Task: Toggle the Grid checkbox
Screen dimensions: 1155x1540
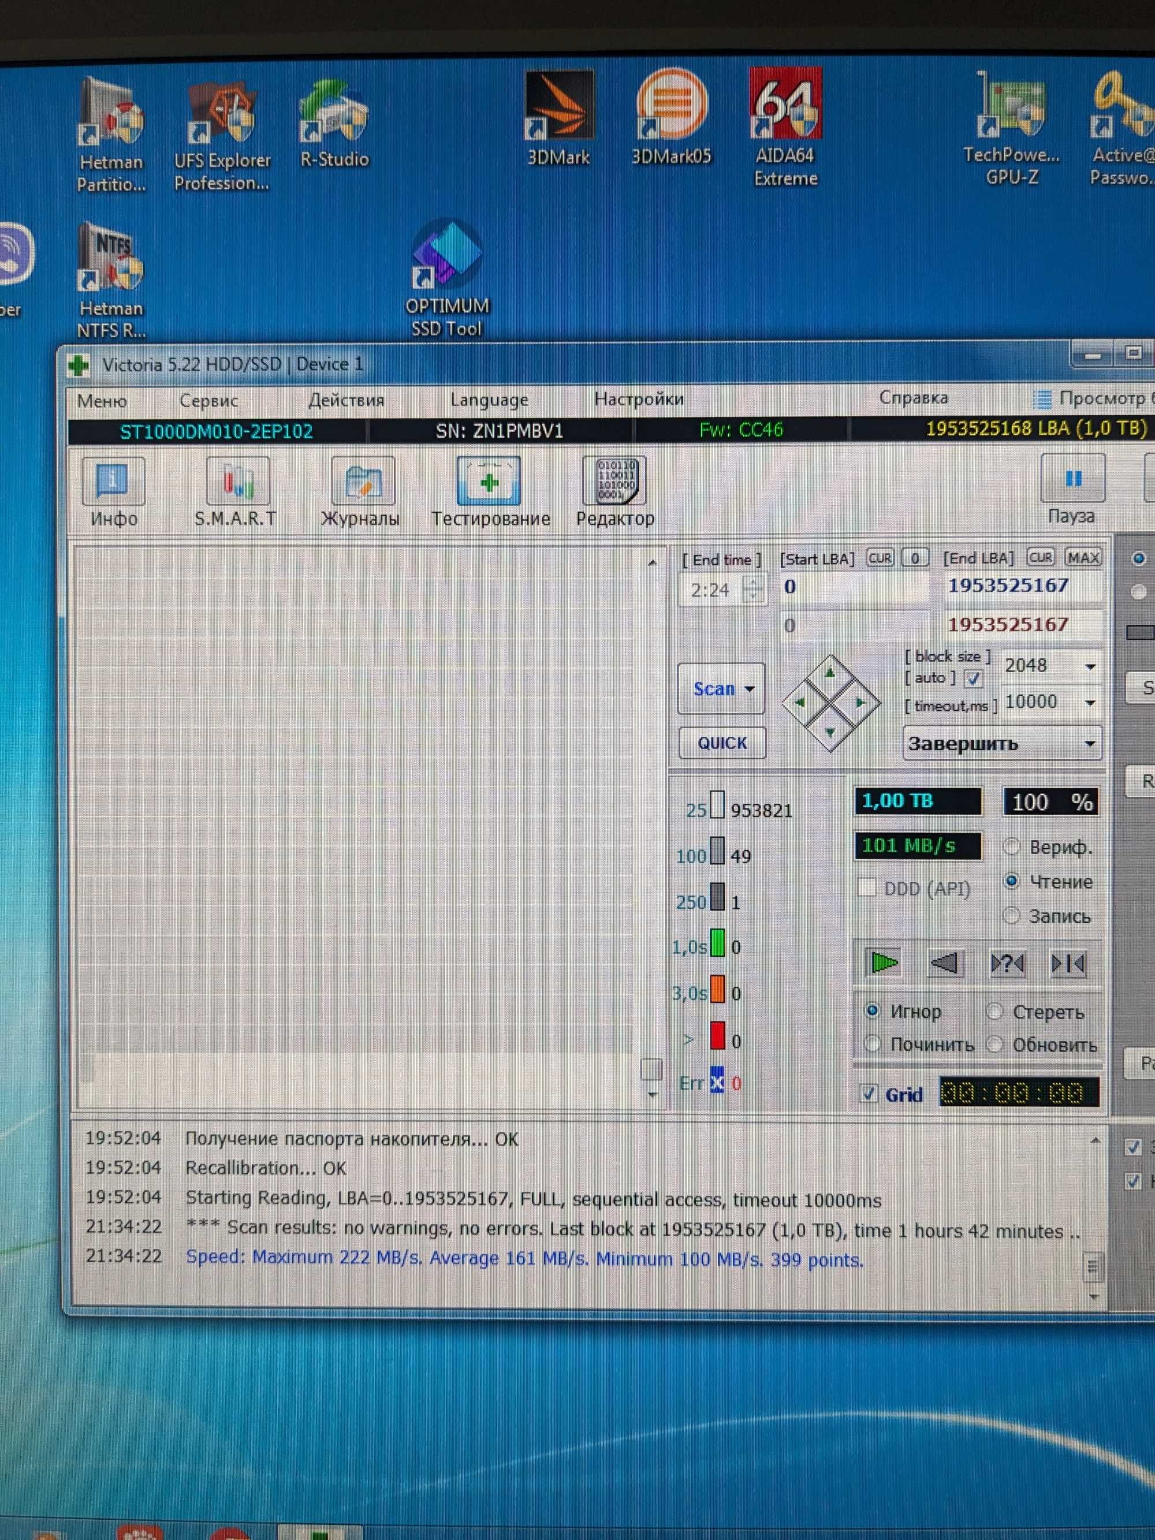Action: 868,1093
